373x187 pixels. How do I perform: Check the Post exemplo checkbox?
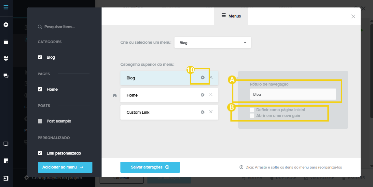point(40,121)
